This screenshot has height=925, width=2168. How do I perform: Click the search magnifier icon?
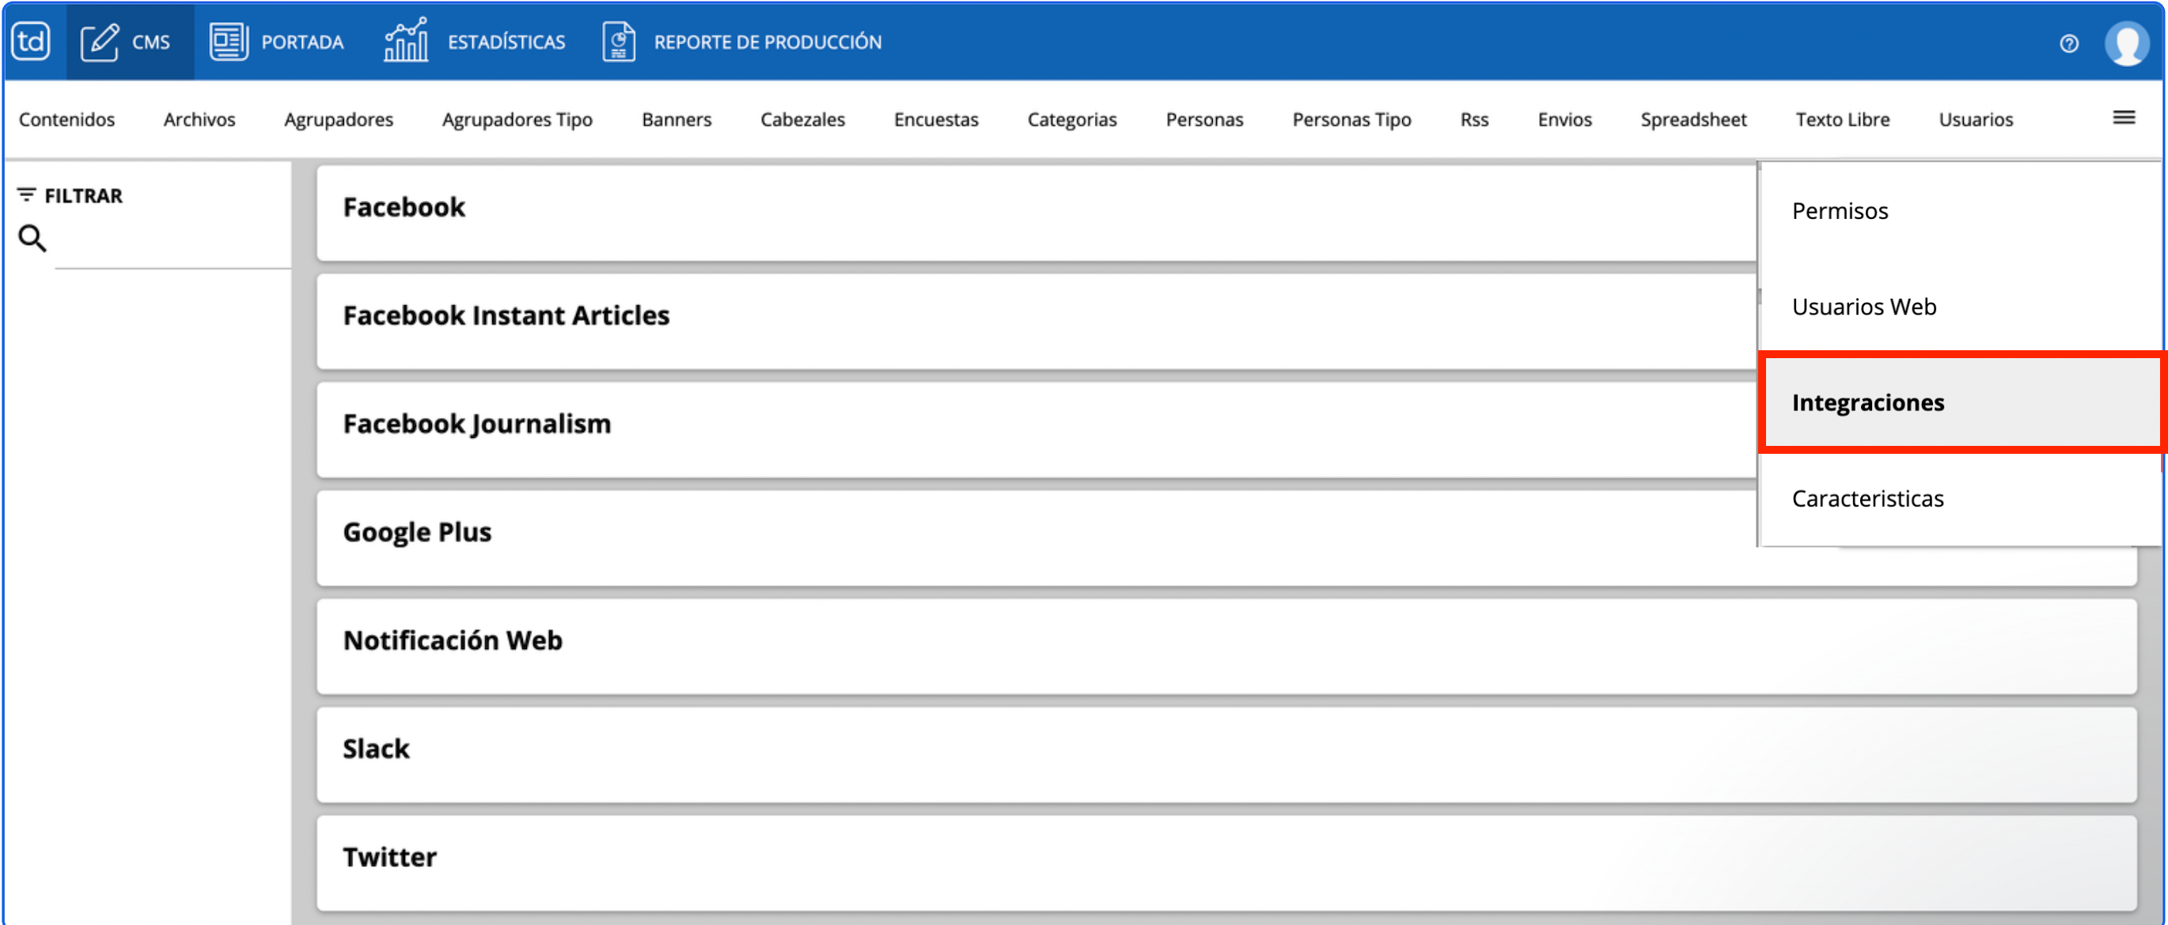click(32, 239)
